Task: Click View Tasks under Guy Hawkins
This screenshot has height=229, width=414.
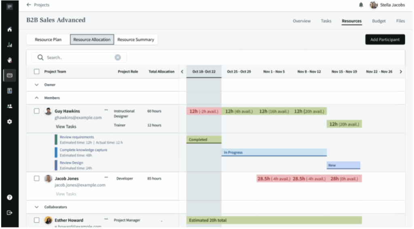Action: (65, 127)
